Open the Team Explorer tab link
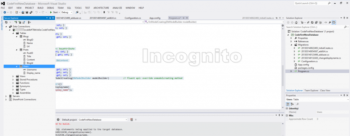The width and height of the screenshot is (350, 136). coord(311,90)
